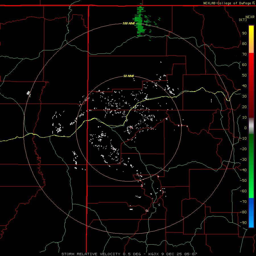Screen dimensions: 256x256
Task: Click the 40 value on the velocity scale
Action: pos(244,86)
